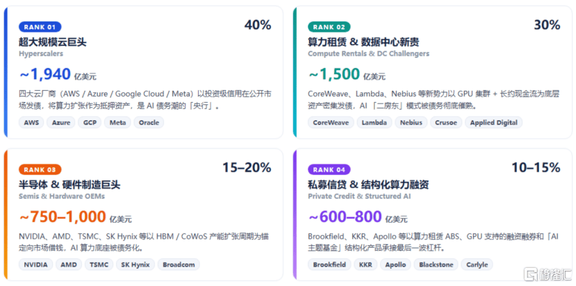
Task: Click the description starting CoreWeave、Lambda、Nebius
Action: click(x=434, y=100)
